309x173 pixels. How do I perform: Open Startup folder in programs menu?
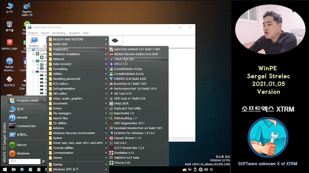coord(78,164)
